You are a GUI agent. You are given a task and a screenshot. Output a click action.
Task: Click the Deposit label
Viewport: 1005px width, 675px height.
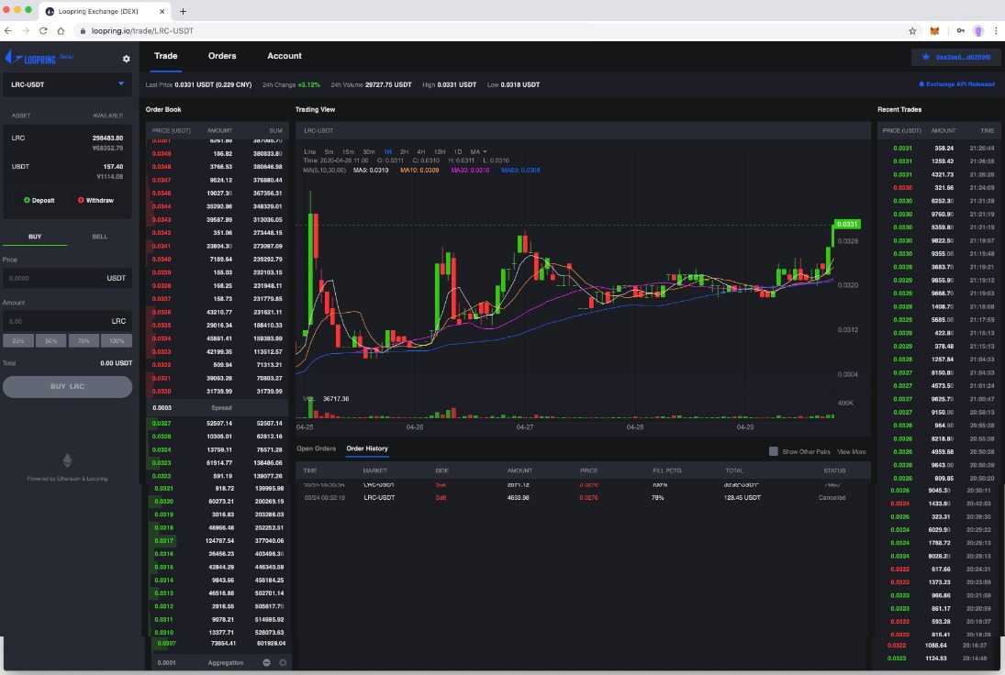pos(43,201)
